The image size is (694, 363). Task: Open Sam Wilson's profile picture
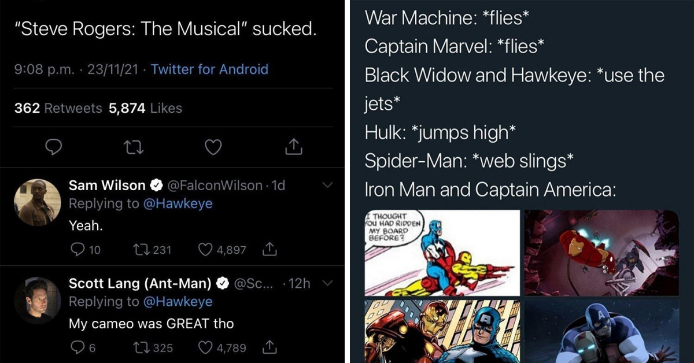[x=37, y=203]
